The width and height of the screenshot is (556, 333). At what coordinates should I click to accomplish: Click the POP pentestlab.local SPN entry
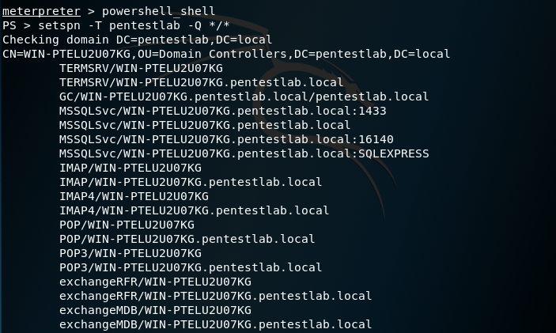(187, 239)
